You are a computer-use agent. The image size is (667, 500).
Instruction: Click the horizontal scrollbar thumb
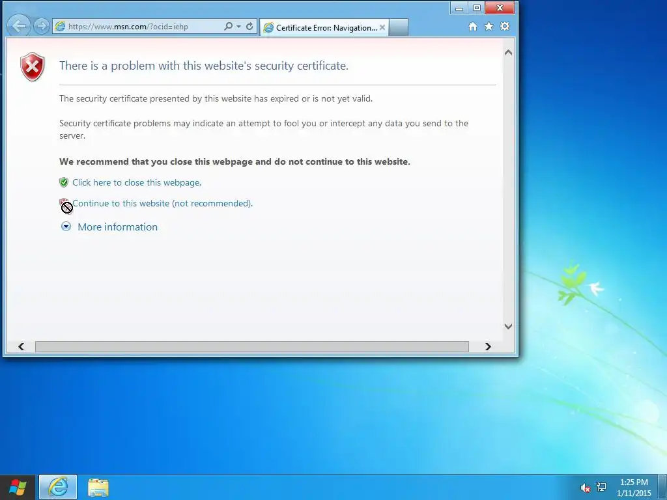pyautogui.click(x=252, y=346)
